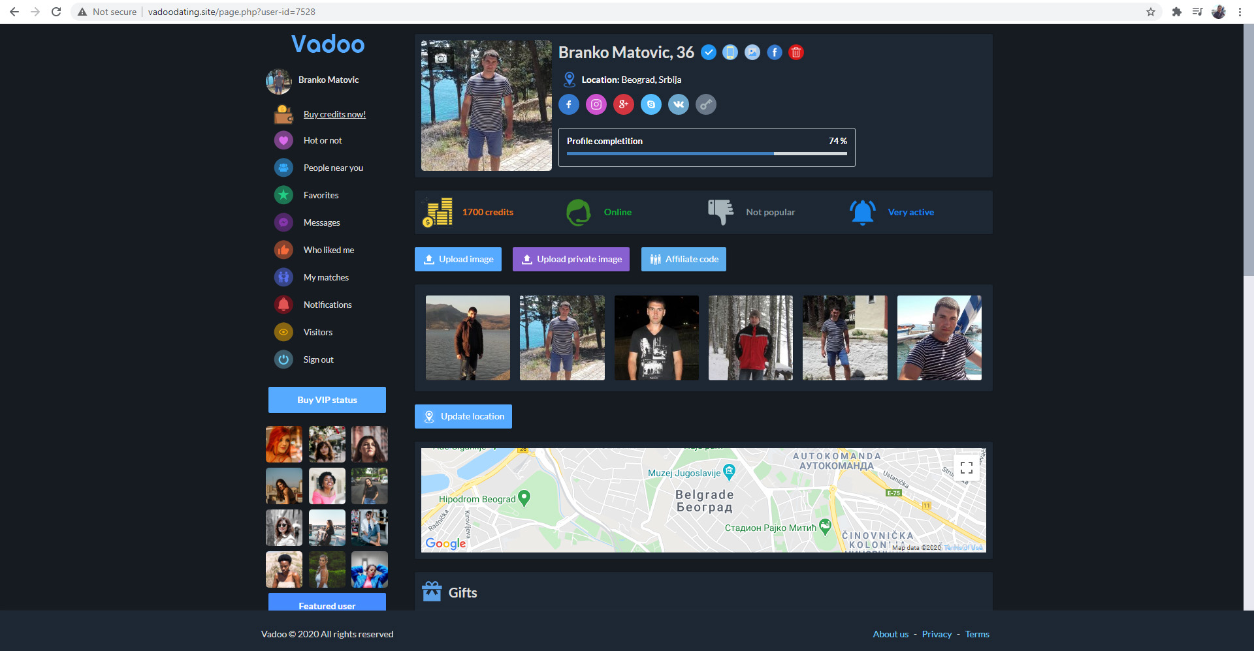Viewport: 1254px width, 651px height.
Task: Sign out of the account
Action: click(x=318, y=359)
